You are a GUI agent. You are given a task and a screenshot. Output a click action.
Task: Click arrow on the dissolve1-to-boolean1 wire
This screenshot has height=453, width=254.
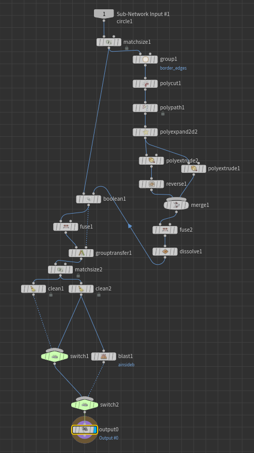[130, 225]
